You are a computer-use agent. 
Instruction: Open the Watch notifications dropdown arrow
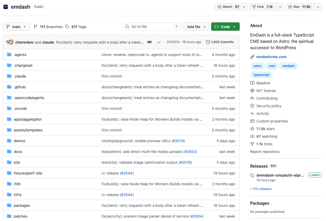pyautogui.click(x=244, y=7)
